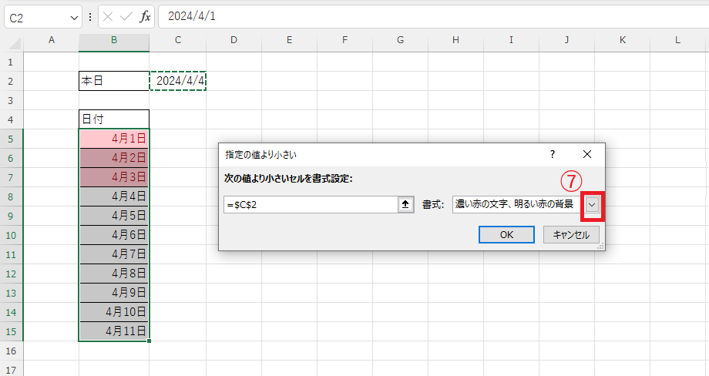Click cell with 4月6日
This screenshot has height=376, width=709.
114,235
